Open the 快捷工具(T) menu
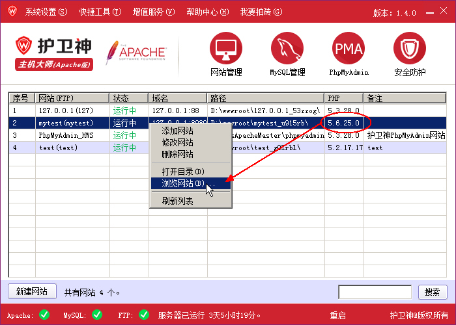Viewport: 456px width, 325px height. [100, 12]
